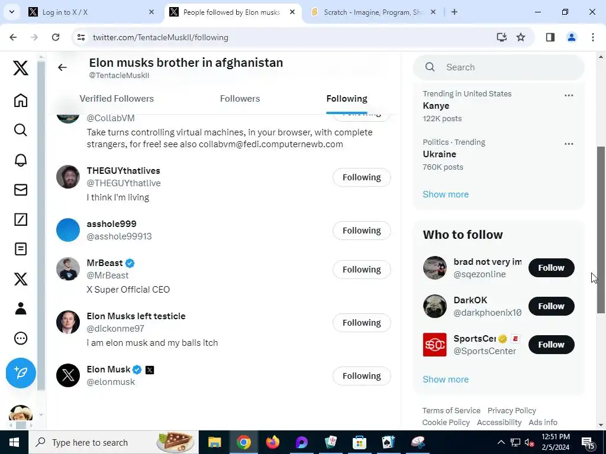606x454 pixels.
Task: Open Microsoft Store in taskbar
Action: pos(359,442)
